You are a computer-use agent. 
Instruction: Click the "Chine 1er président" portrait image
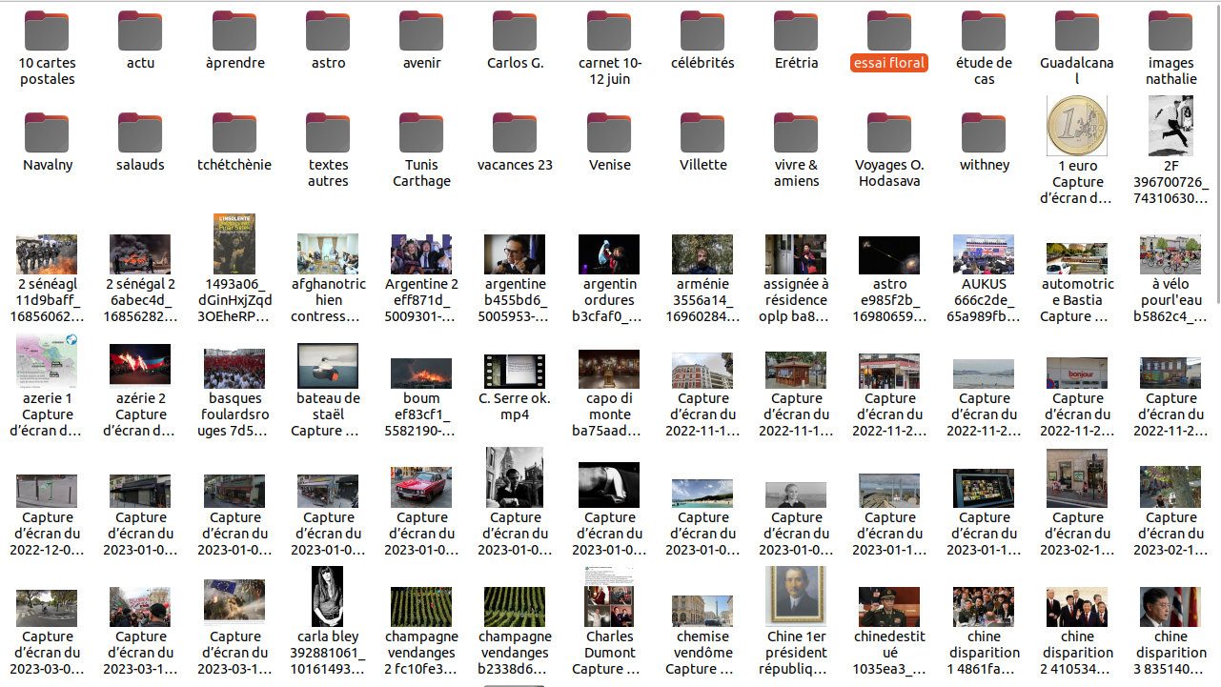click(x=796, y=596)
